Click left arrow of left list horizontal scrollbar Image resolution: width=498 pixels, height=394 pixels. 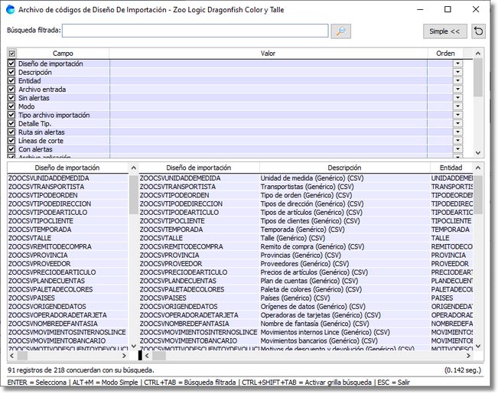12,356
